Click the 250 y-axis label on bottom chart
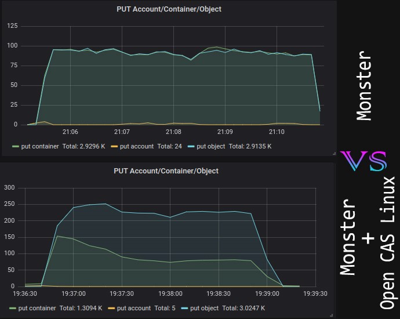Screen dimensions: 400x319 click(x=9, y=204)
